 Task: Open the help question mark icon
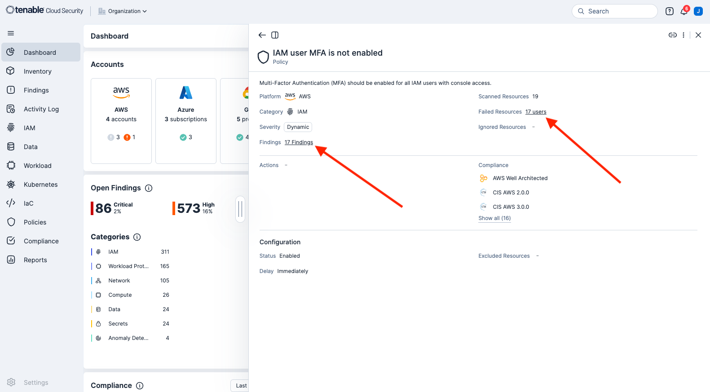point(669,12)
